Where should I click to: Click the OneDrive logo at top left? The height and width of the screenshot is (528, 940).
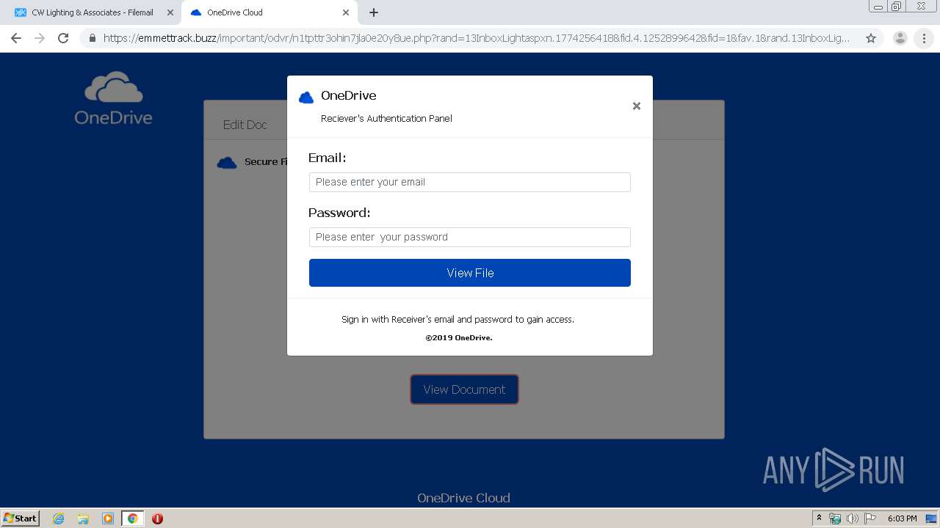point(113,98)
